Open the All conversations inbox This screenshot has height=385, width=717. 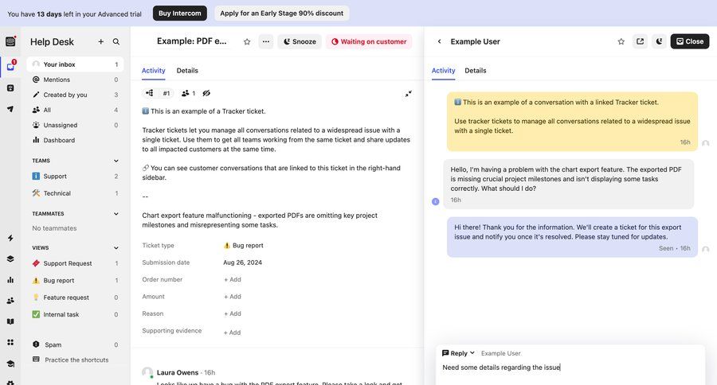coord(75,110)
